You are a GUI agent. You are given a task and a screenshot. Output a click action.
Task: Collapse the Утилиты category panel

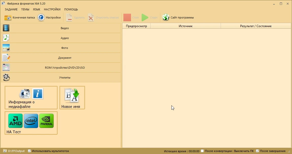pyautogui.click(x=61, y=77)
